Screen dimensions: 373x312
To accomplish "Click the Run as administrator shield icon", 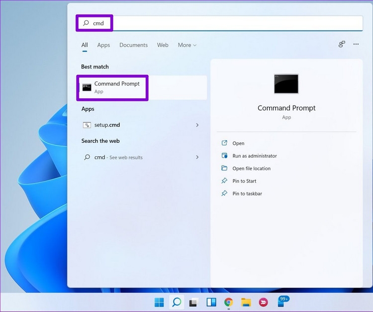I will 224,156.
